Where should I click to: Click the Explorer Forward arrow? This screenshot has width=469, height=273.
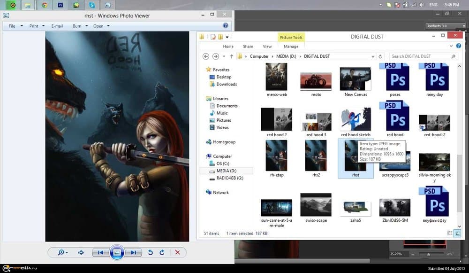pos(215,56)
